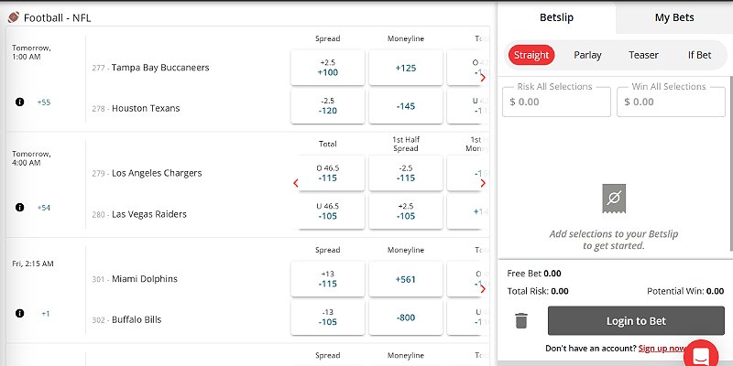Click info icon for Chargers vs Raiders game
This screenshot has width=733, height=366.
19,207
